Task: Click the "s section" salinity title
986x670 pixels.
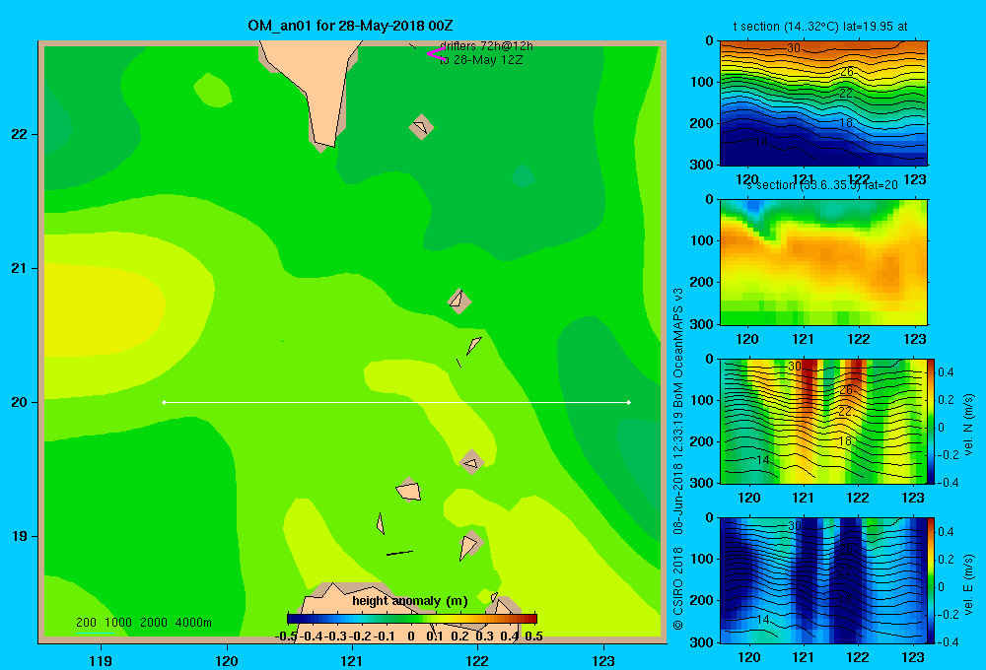Action: pyautogui.click(x=822, y=185)
